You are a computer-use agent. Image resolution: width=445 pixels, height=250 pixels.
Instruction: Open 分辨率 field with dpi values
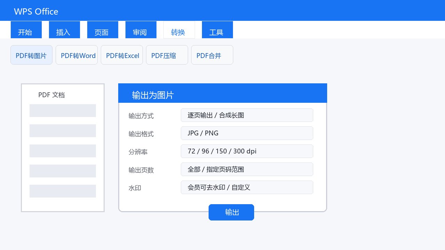[247, 151]
